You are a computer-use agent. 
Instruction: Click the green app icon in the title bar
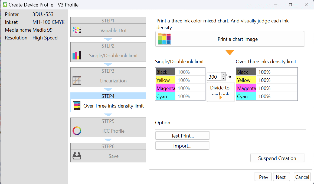(5, 5)
